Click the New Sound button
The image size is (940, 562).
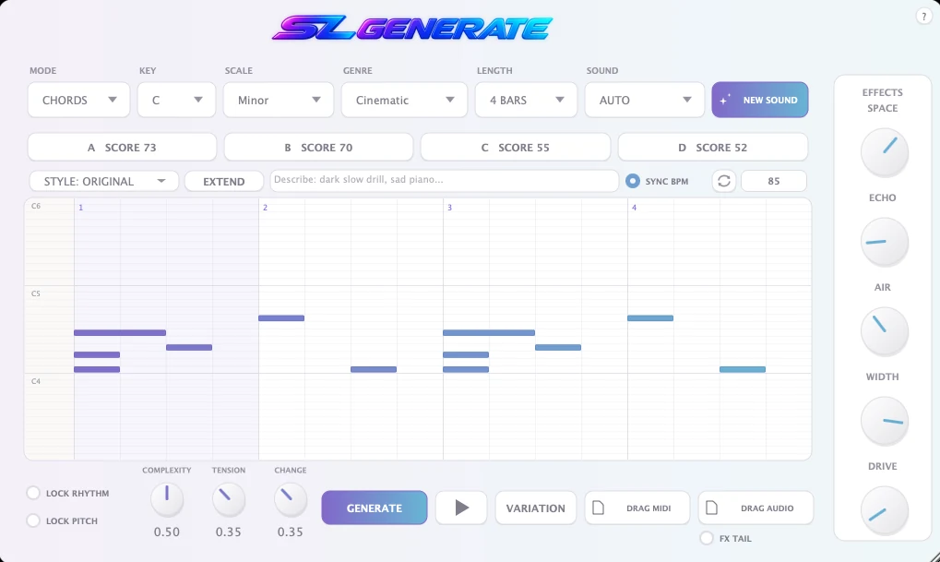(x=759, y=100)
